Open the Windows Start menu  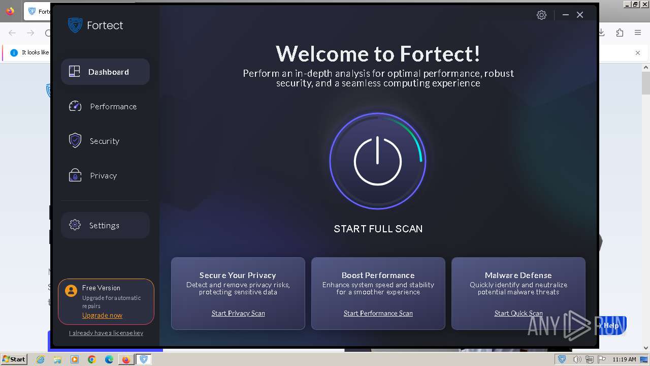pos(14,359)
